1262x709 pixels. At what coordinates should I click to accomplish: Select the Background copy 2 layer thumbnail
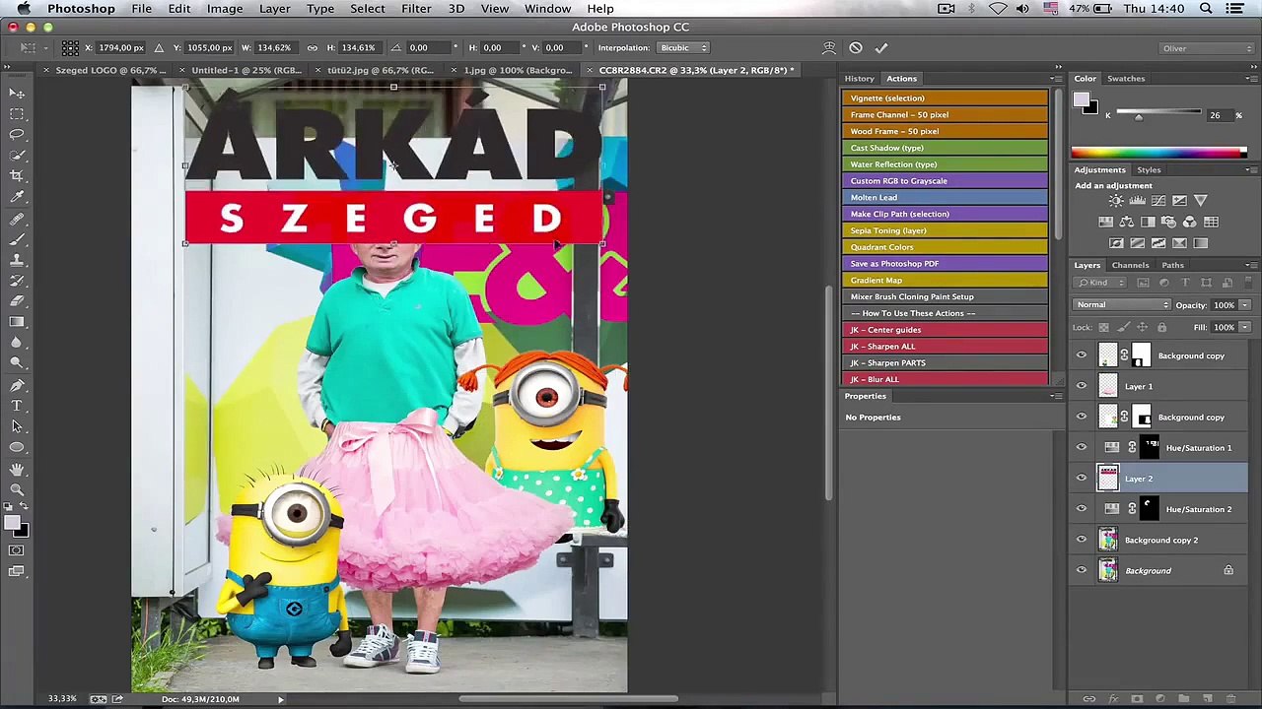pos(1108,540)
